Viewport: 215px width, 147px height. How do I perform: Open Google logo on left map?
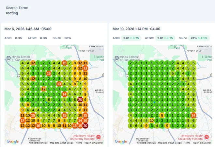13,141
